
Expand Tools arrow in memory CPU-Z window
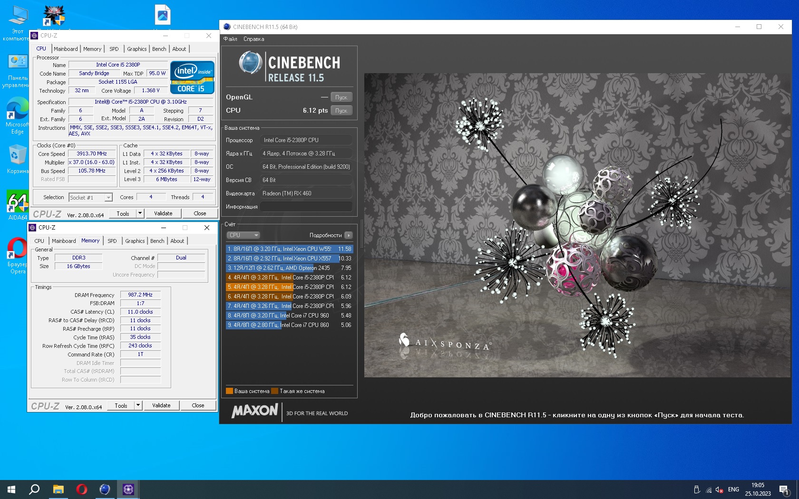(138, 405)
